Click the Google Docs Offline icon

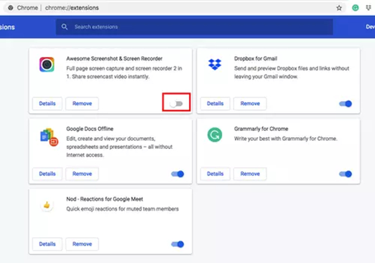(x=48, y=136)
